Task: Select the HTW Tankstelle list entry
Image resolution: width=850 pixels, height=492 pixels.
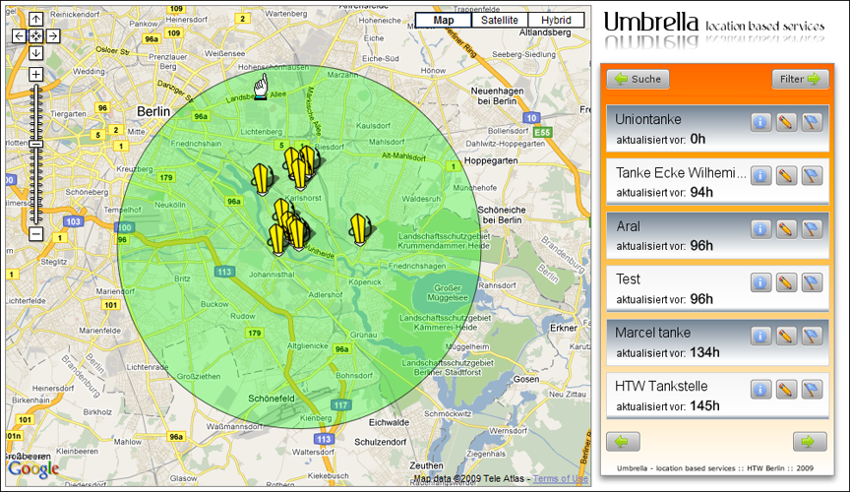Action: [x=718, y=396]
